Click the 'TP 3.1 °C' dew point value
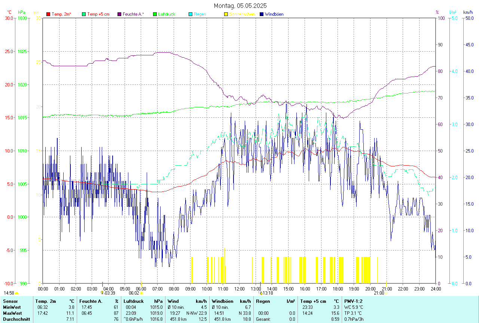Viewport: 479px width, 323px height. [x=353, y=313]
